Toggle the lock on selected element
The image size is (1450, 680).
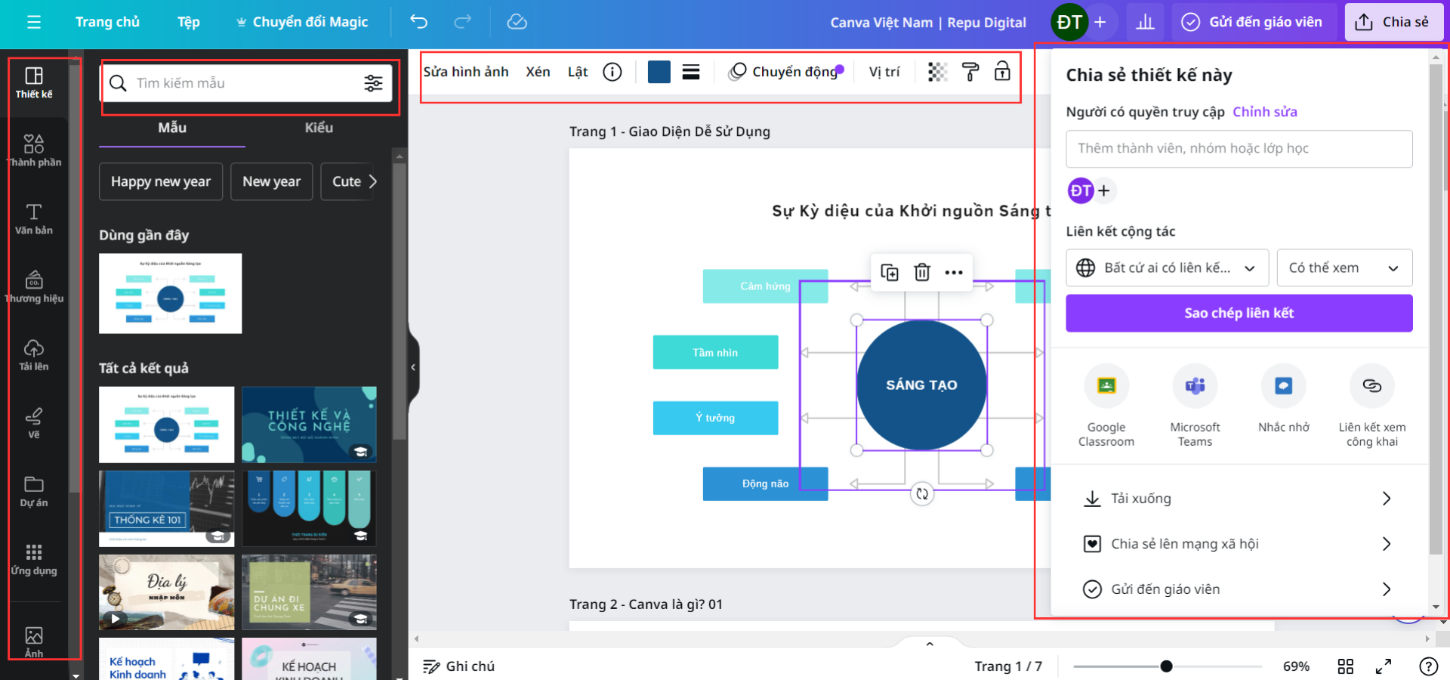pos(1002,71)
